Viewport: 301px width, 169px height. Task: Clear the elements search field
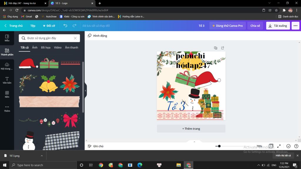[x=75, y=38]
